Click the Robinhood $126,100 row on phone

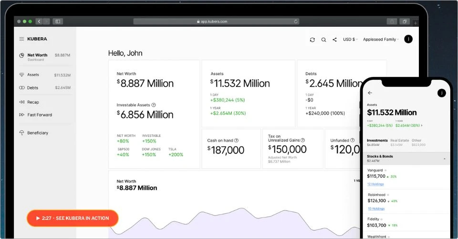[x=406, y=201]
